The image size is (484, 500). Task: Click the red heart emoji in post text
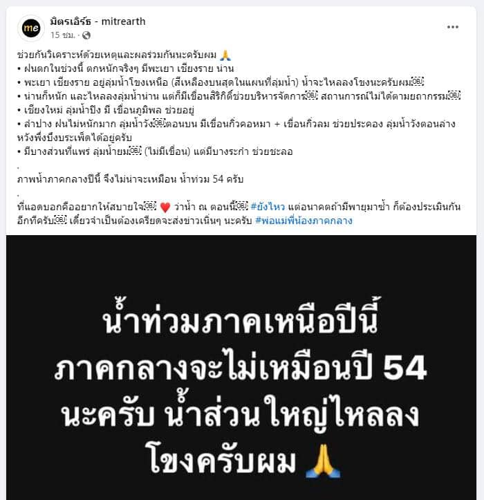pyautogui.click(x=165, y=207)
